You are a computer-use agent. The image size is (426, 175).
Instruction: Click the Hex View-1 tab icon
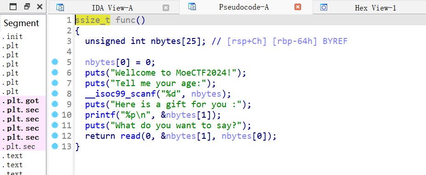pos(324,7)
